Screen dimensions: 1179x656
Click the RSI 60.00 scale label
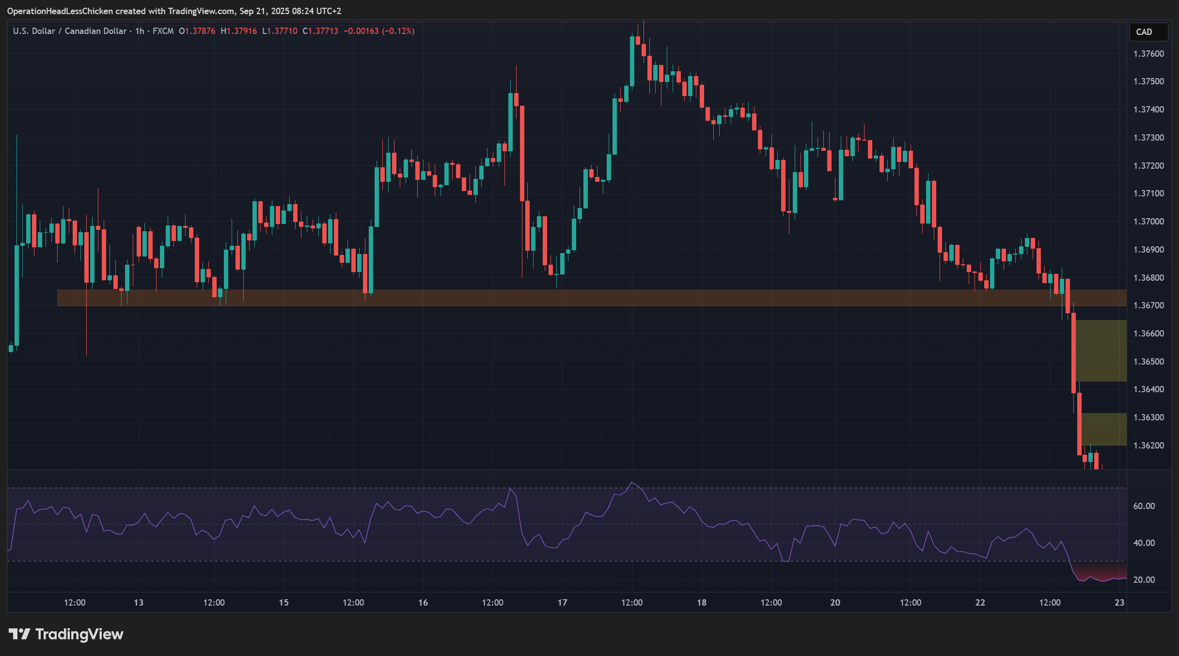[x=1144, y=506]
